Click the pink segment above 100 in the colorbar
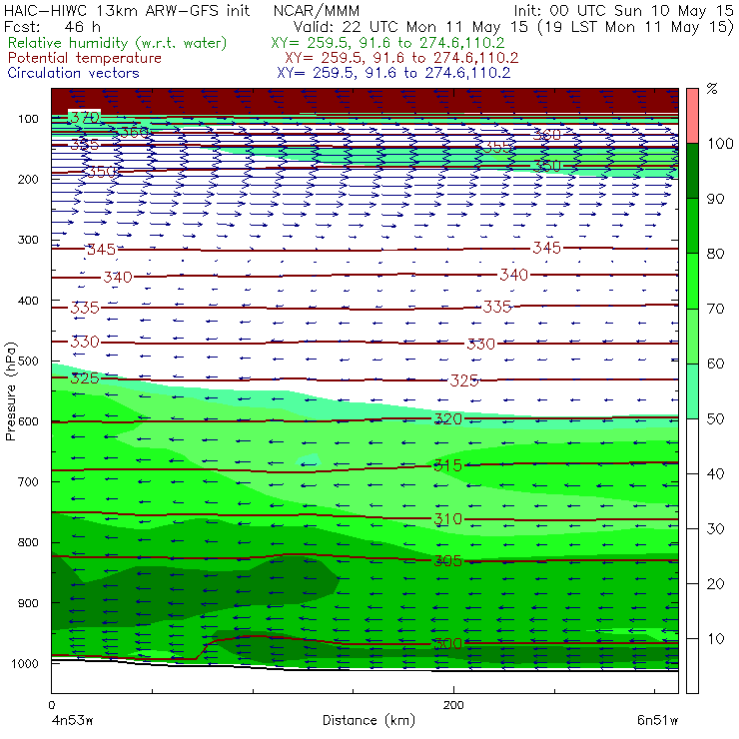The height and width of the screenshot is (739, 739). (x=692, y=116)
